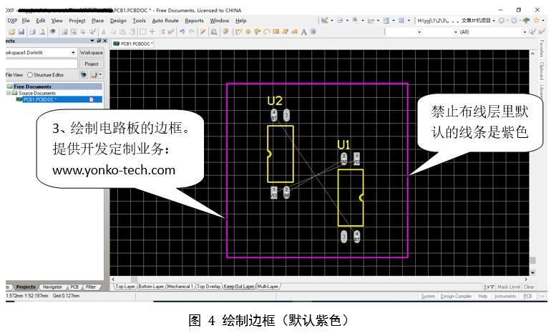Viewport: 551px width, 333px height.
Task: Click the Redo arrow icon
Action: [x=192, y=31]
